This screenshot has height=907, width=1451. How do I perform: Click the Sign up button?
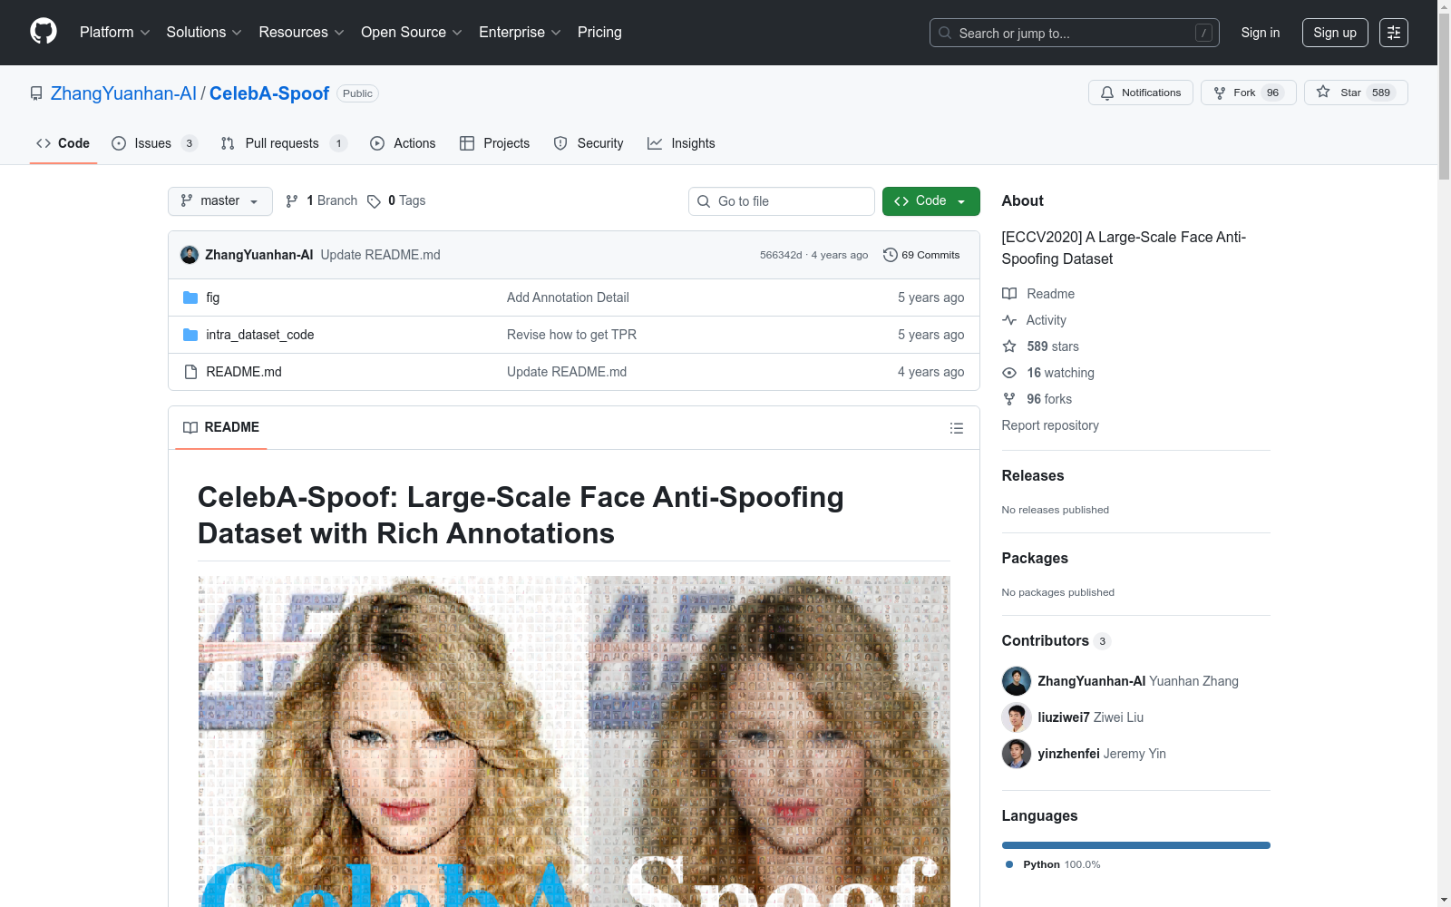1335,33
